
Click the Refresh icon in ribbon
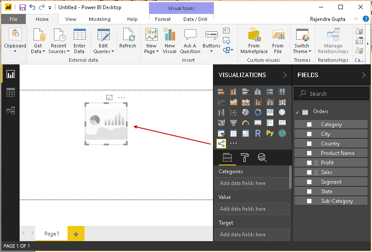click(128, 39)
